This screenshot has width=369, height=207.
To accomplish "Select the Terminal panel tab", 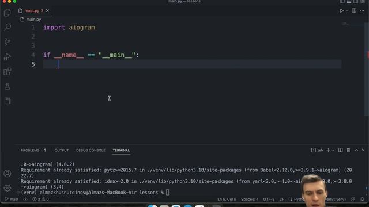I will [121, 150].
